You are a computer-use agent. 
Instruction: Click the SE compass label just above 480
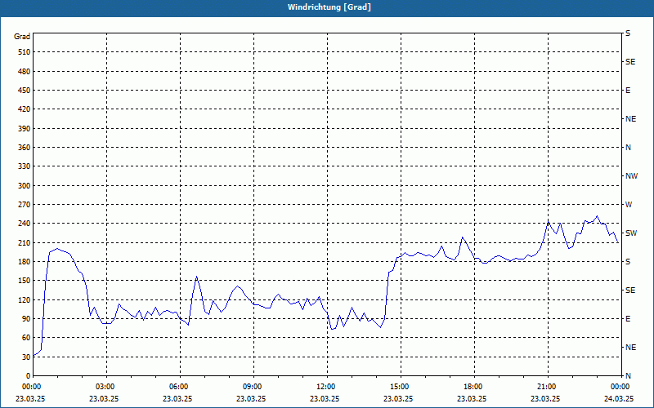pos(630,62)
